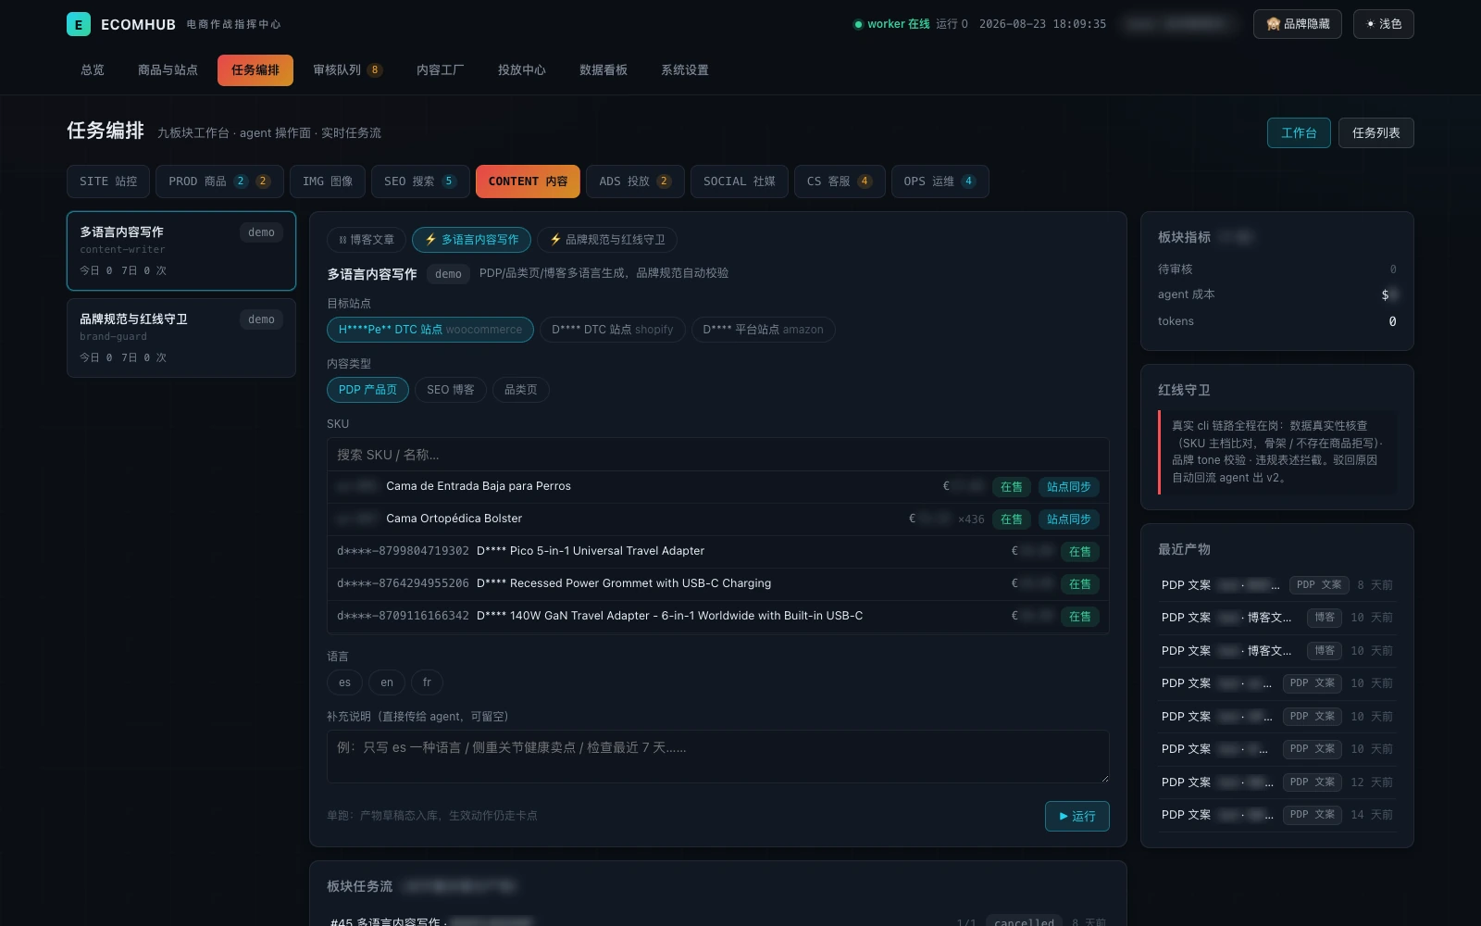Viewport: 1481px width, 926px height.
Task: Click the 博客文章 chain icon chip
Action: click(367, 240)
